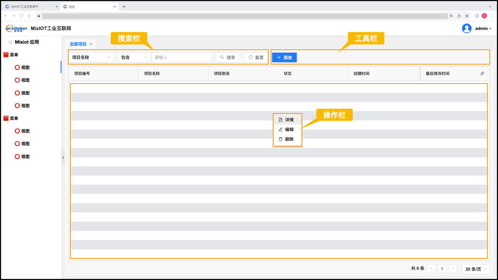The height and width of the screenshot is (280, 498).
Task: Open a new browser tab with plus icon
Action: click(124, 7)
